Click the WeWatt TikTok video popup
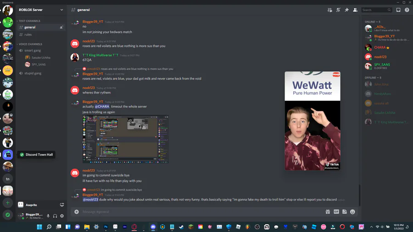Screen dimensions: 413x232 (313, 121)
